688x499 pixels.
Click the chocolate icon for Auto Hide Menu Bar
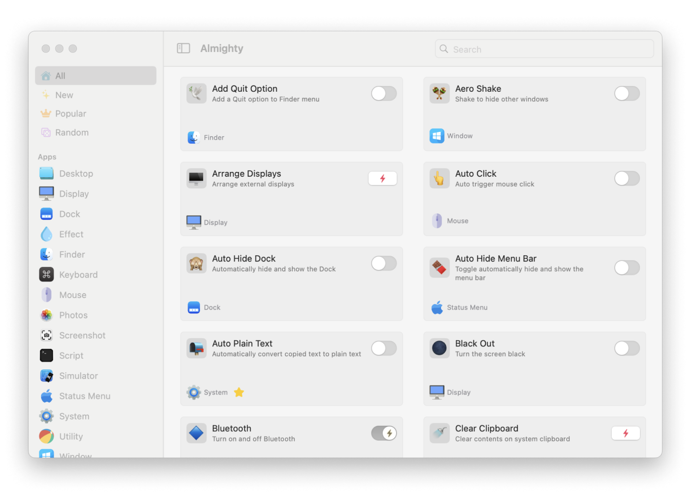pyautogui.click(x=439, y=268)
